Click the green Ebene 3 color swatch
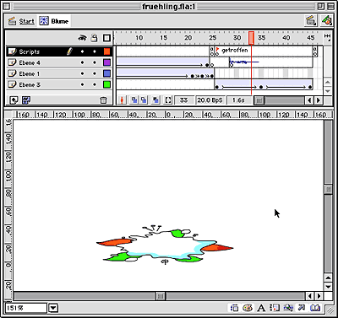 pyautogui.click(x=106, y=84)
